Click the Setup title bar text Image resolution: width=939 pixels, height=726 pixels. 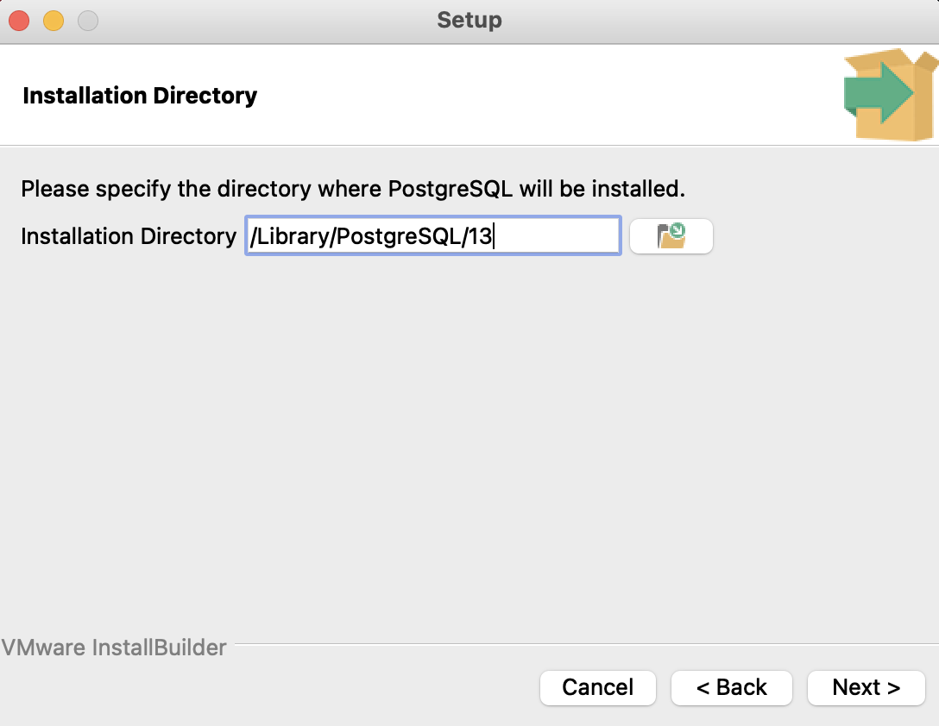pos(469,20)
